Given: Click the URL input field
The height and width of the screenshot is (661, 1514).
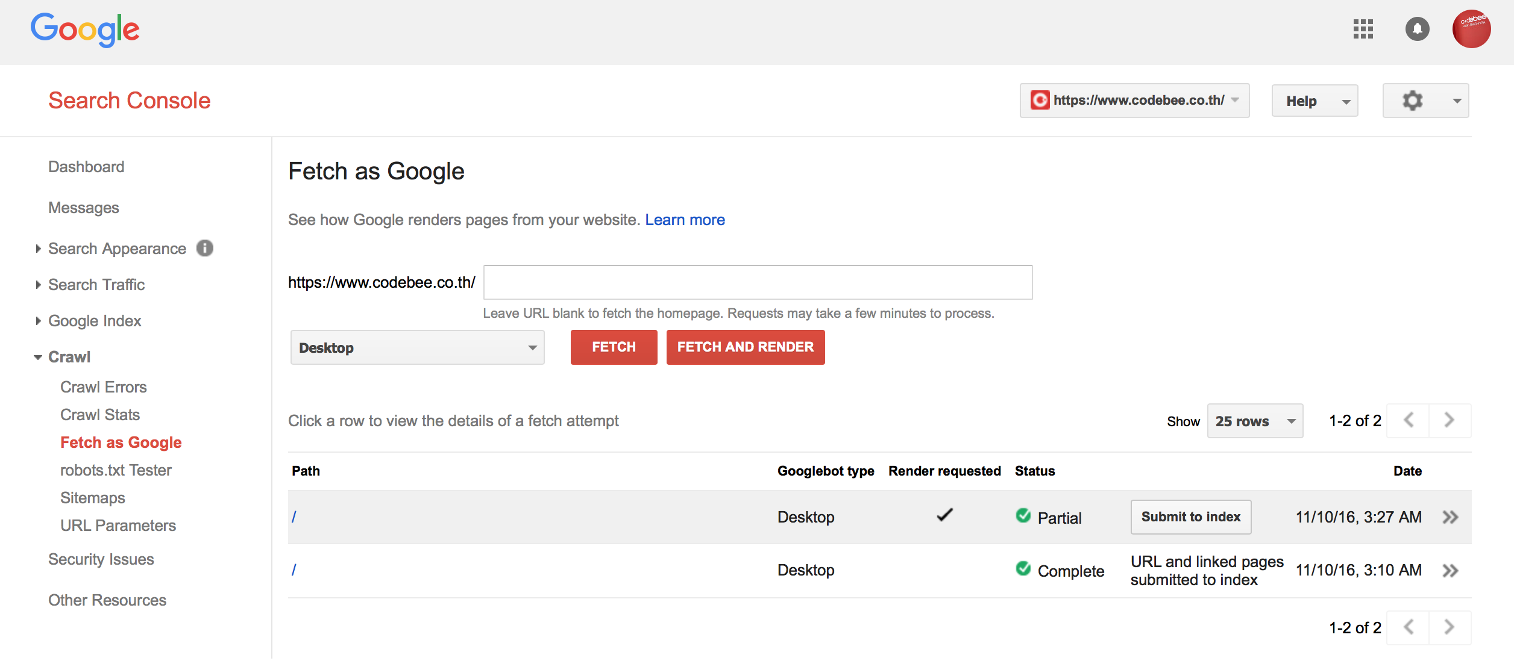Looking at the screenshot, I should 757,282.
